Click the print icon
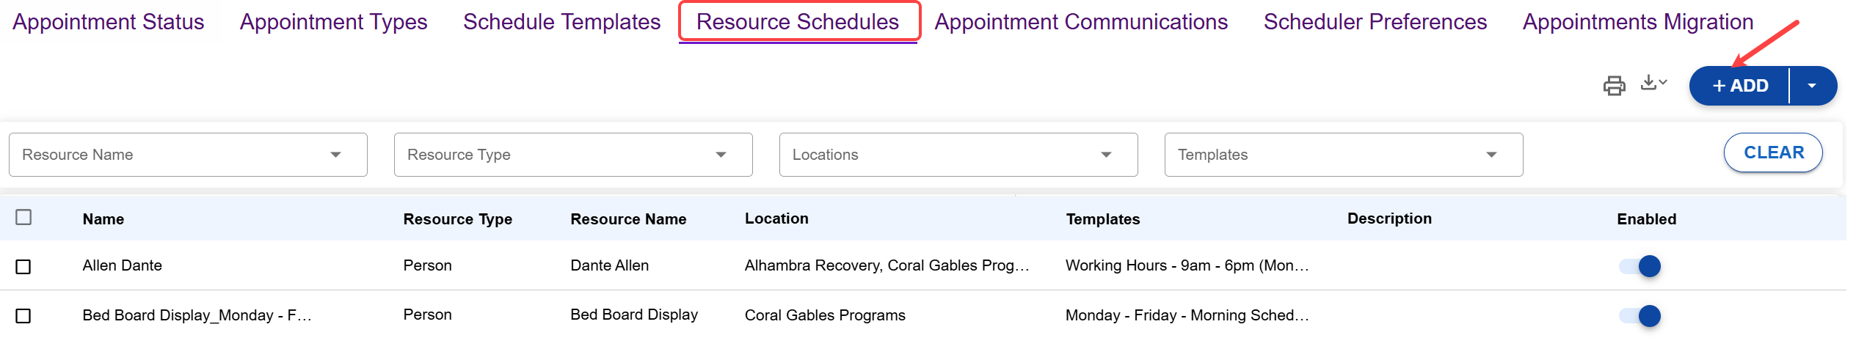Viewport: 1856px width, 338px height. pyautogui.click(x=1614, y=86)
